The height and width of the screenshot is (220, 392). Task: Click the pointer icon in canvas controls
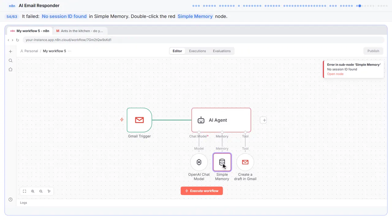pyautogui.click(x=49, y=191)
